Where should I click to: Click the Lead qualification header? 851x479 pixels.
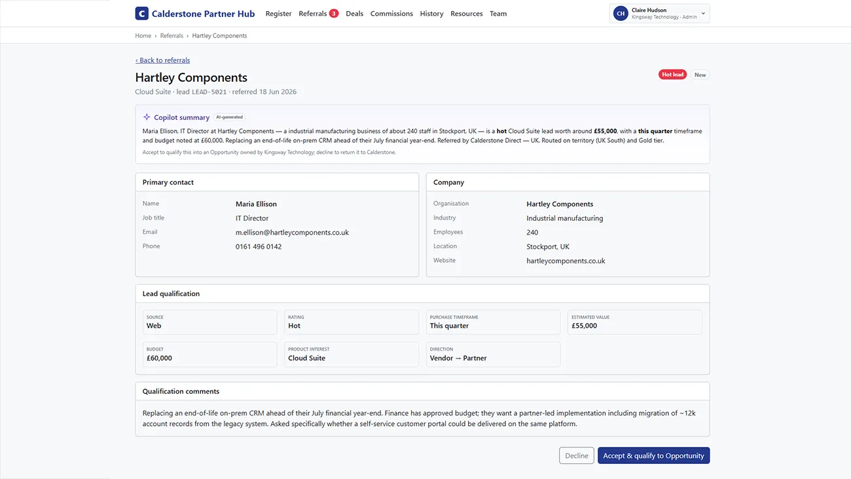pos(171,294)
